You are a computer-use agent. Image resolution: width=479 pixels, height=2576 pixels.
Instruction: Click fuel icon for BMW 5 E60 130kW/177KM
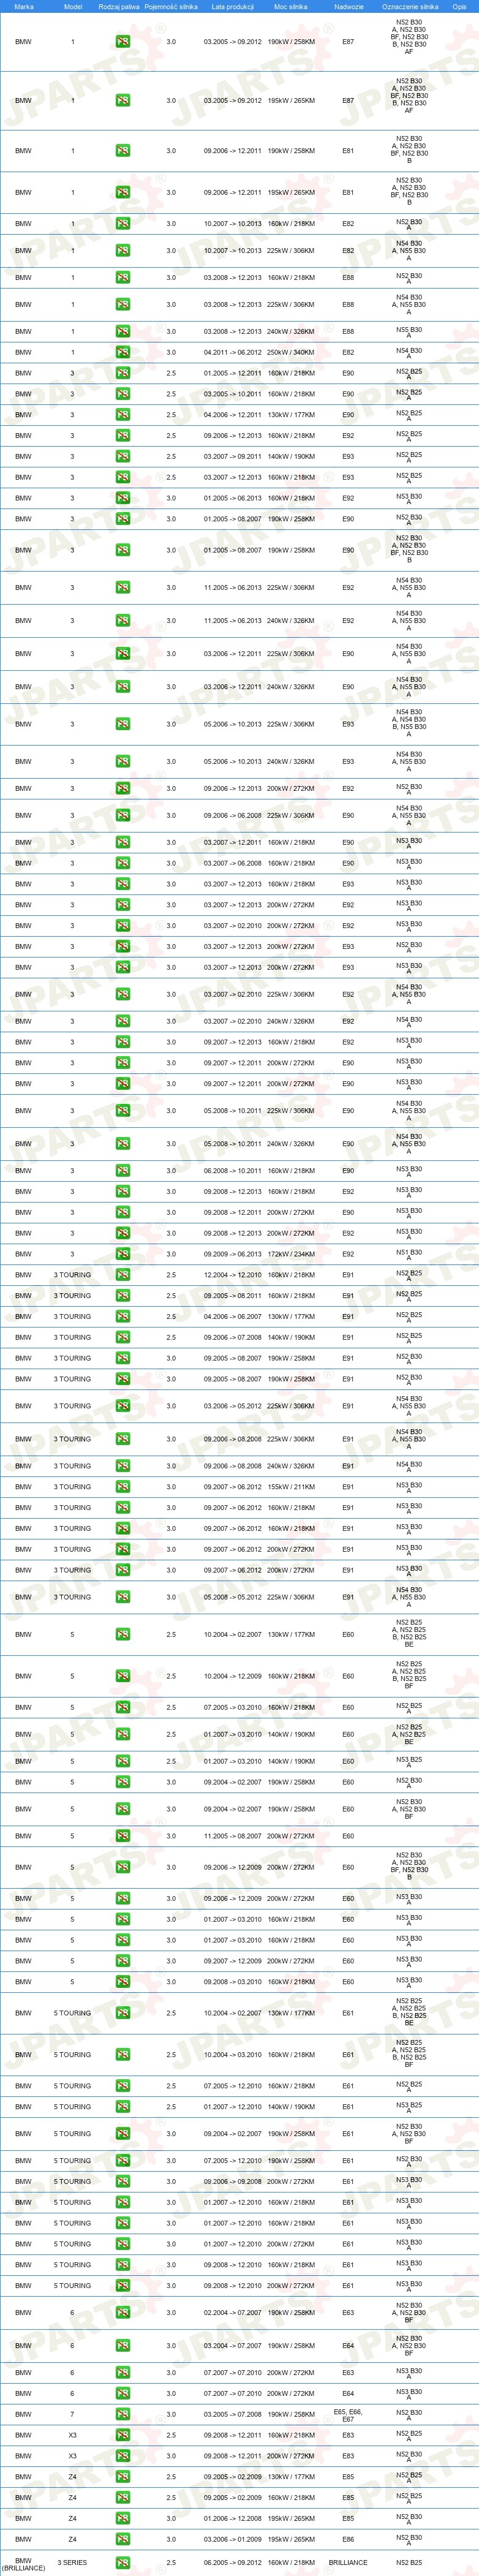(122, 1635)
